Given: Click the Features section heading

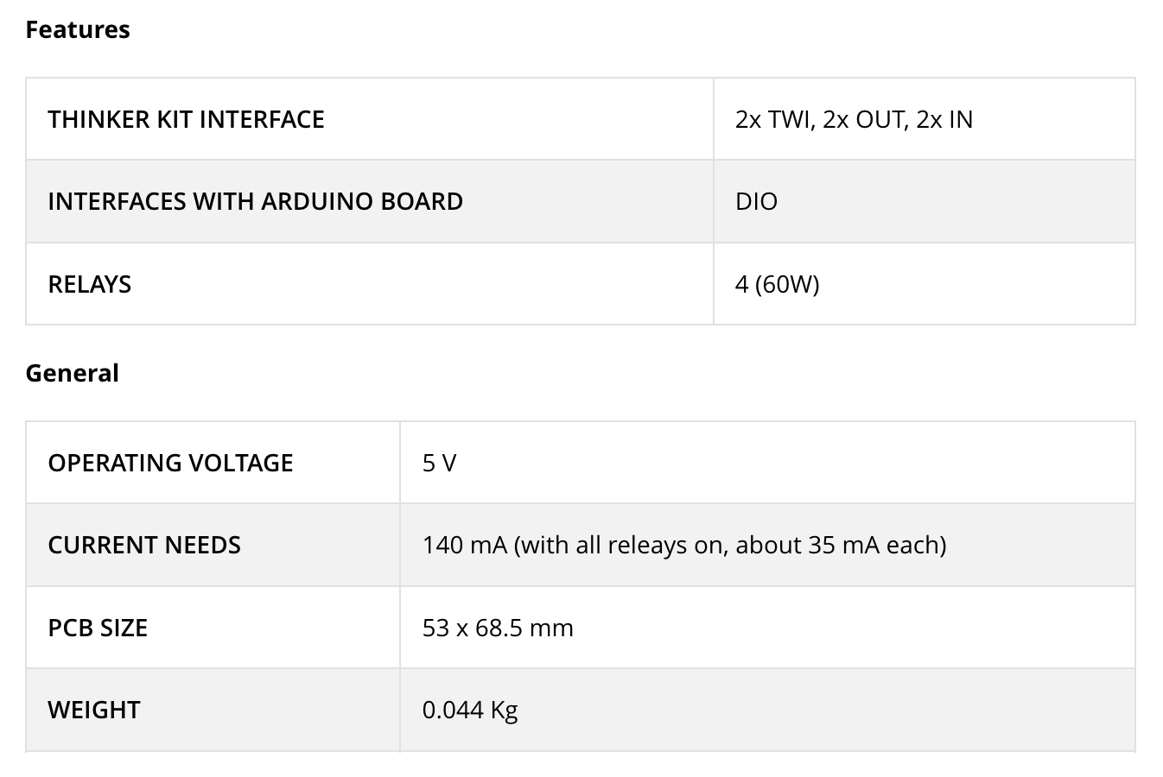Looking at the screenshot, I should point(78,29).
